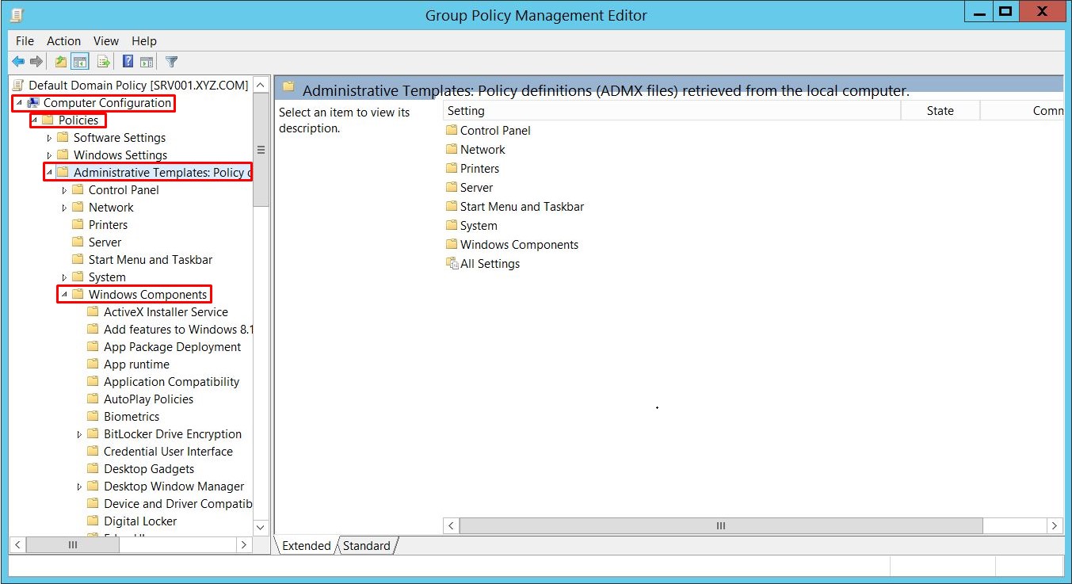Click the Up One Level folder icon
The width and height of the screenshot is (1072, 584).
(x=61, y=62)
